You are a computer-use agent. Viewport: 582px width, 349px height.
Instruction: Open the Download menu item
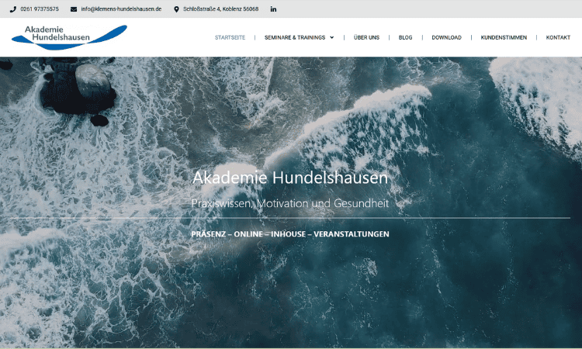(x=446, y=37)
